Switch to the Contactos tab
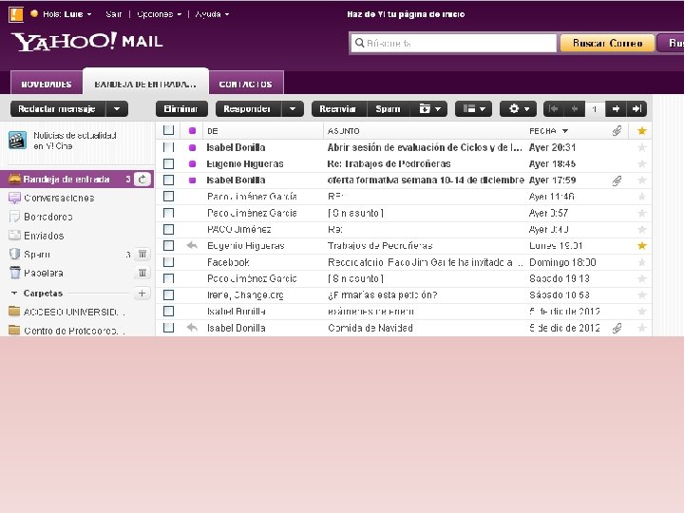684x513 pixels. pos(246,84)
